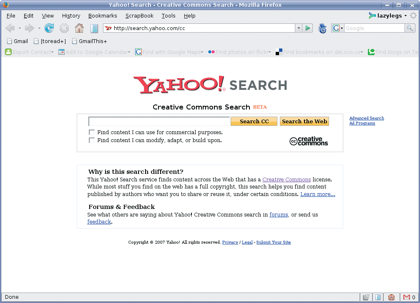Click the Search the Web button
Screen dimensions: 420x303
point(304,121)
